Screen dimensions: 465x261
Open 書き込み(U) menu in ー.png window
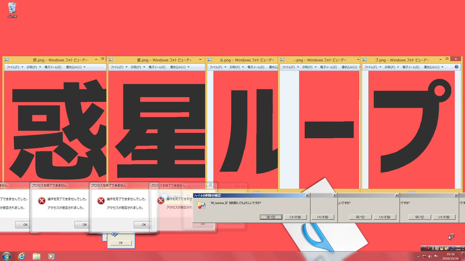(351, 67)
